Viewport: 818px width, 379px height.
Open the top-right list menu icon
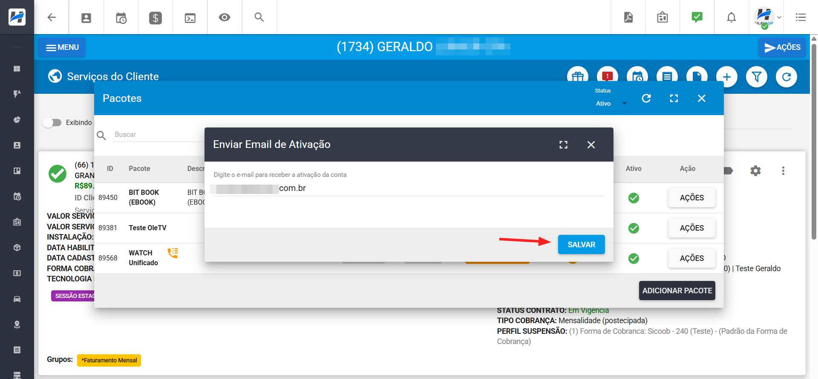tap(801, 17)
